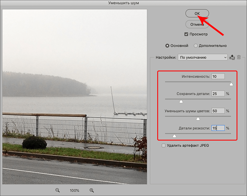Select the Дополнительно radio button
Viewport: 247px width, 196px height.
tap(196, 46)
